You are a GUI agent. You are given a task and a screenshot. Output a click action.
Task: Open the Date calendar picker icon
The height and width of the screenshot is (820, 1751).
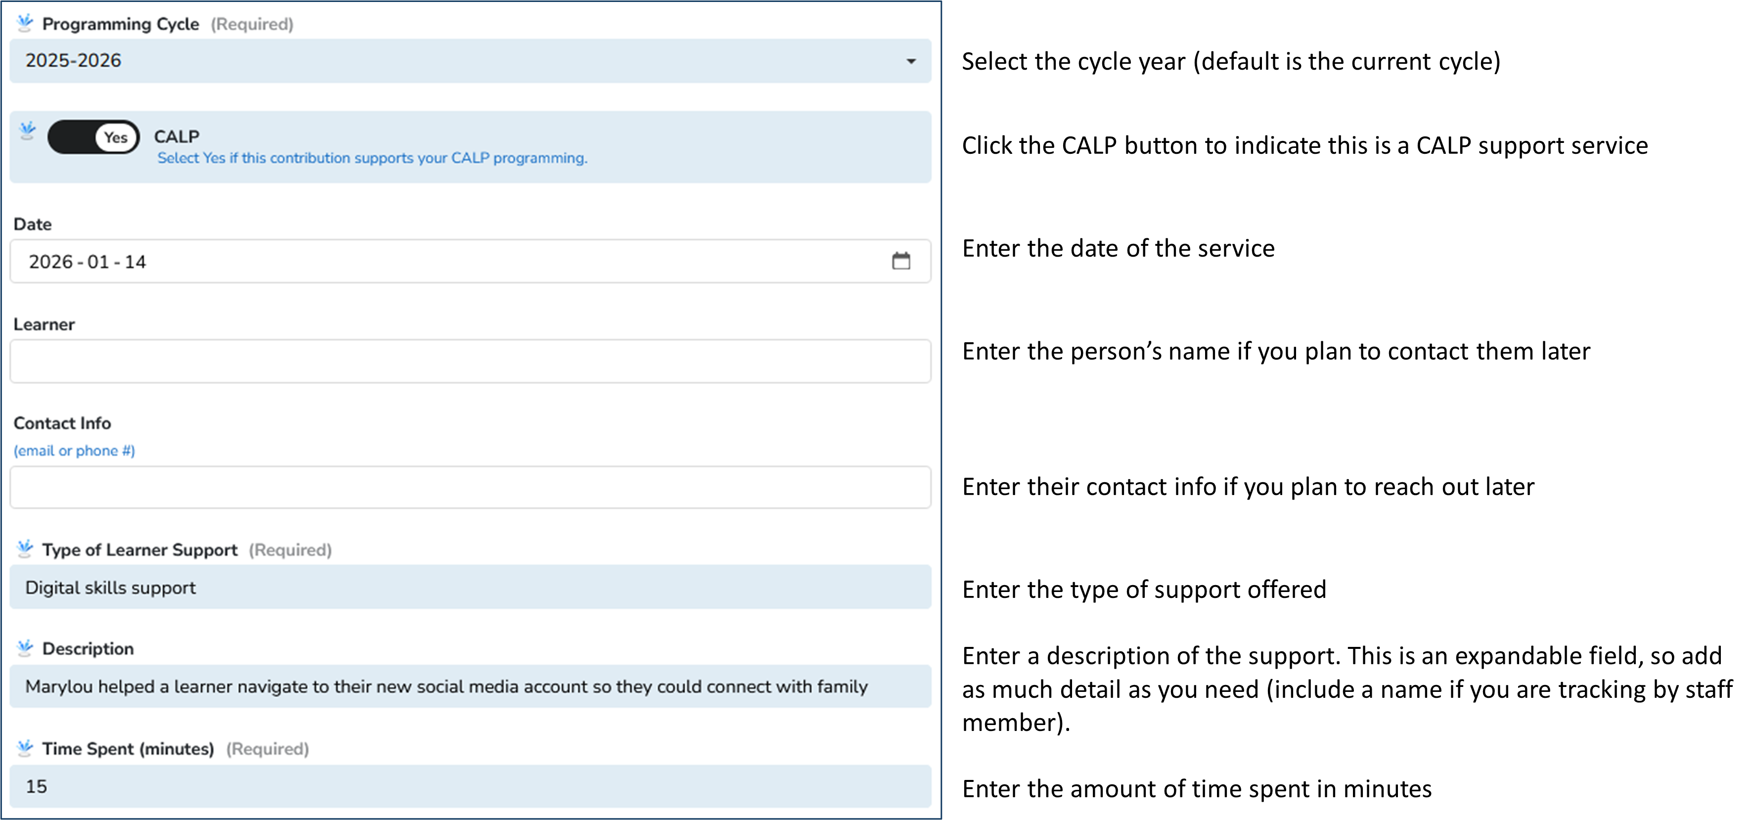point(900,261)
